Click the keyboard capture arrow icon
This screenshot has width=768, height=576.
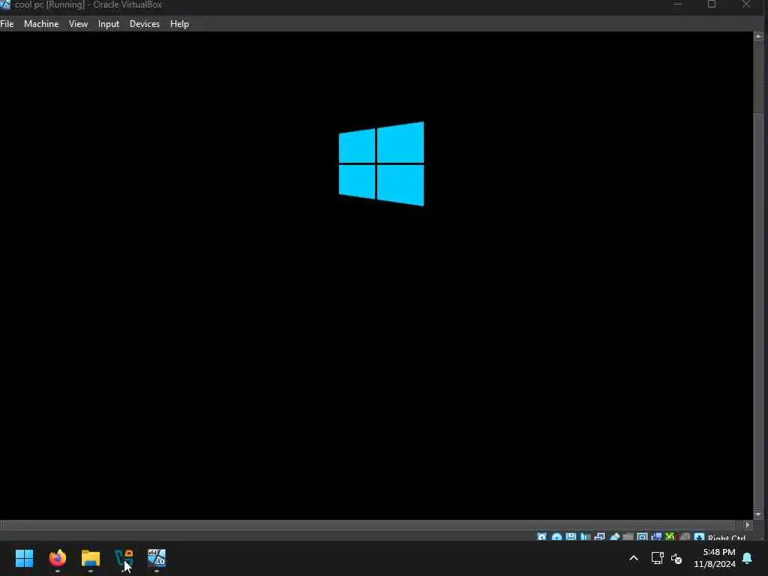click(x=700, y=537)
